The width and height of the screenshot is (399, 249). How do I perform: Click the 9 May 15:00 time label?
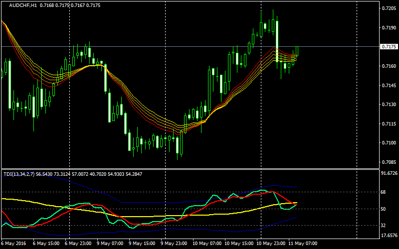tap(142, 244)
